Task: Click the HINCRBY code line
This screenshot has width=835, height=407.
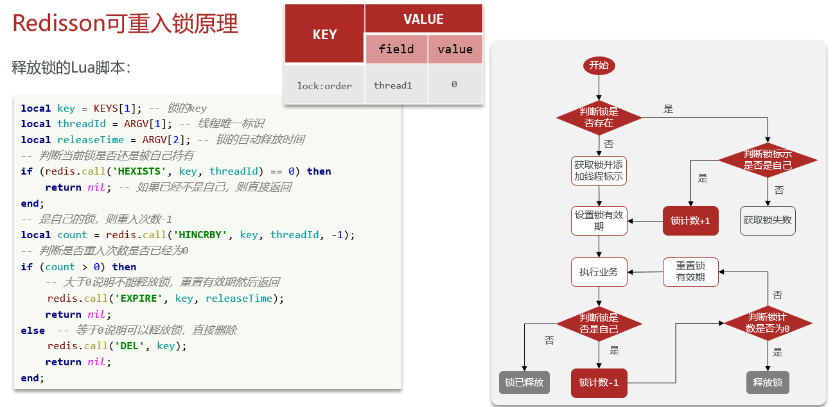Action: (188, 235)
